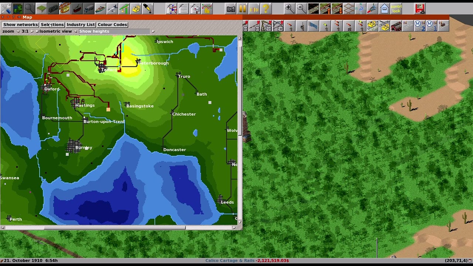
Task: Click the Hastings town label
Action: (85, 105)
